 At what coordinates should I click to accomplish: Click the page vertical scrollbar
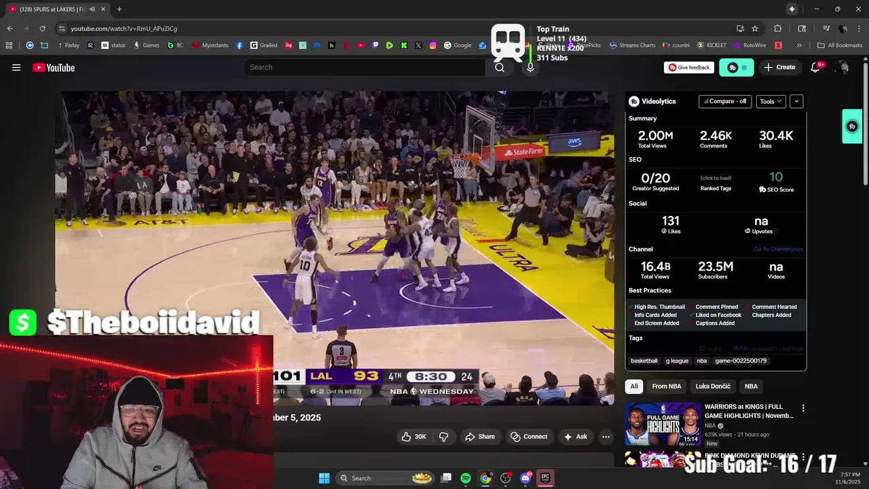tap(865, 122)
